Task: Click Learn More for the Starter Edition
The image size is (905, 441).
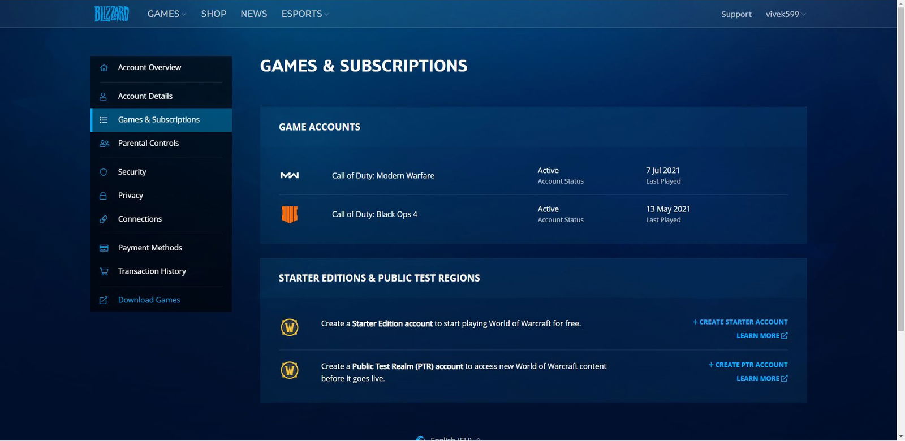Action: click(x=762, y=336)
